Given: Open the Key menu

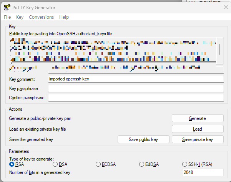Looking at the screenshot, I should point(20,17).
